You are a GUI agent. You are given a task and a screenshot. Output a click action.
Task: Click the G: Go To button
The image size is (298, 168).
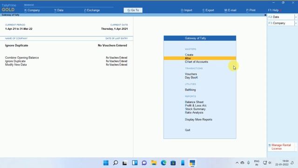click(x=133, y=10)
